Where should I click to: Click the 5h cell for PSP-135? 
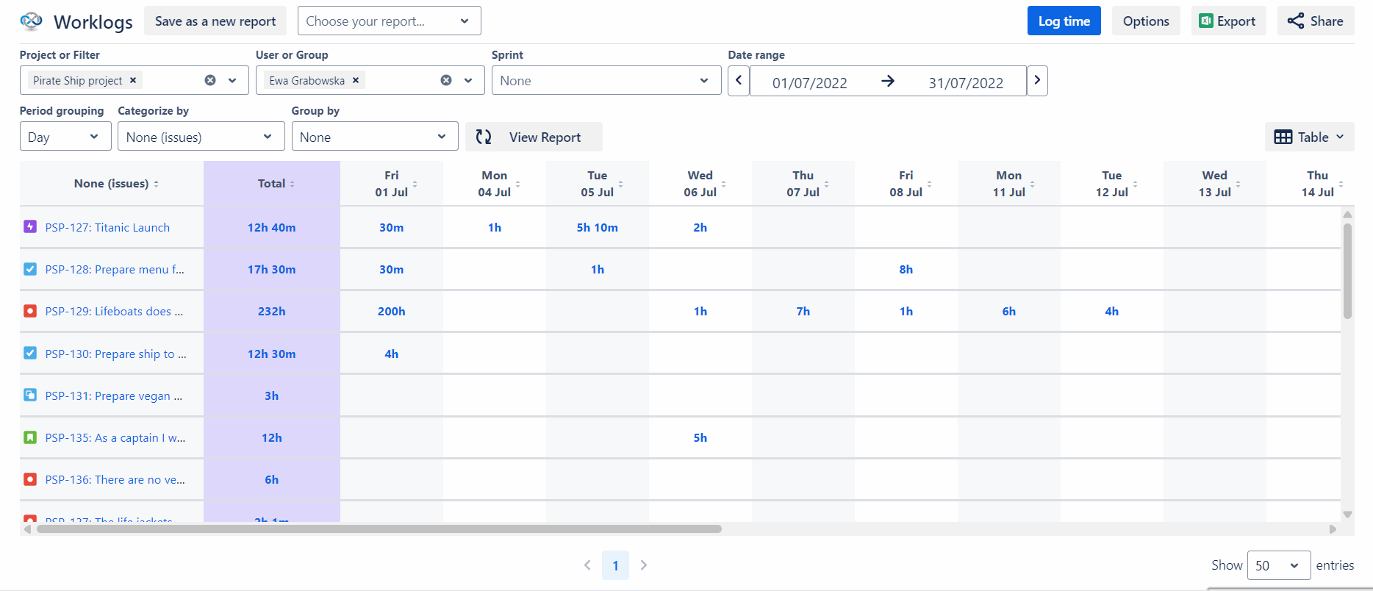700,437
